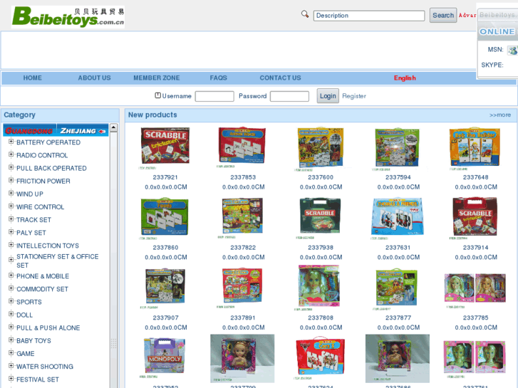The width and height of the screenshot is (518, 388).
Task: Open the Cars 2 product thumbnail
Action: 320,356
